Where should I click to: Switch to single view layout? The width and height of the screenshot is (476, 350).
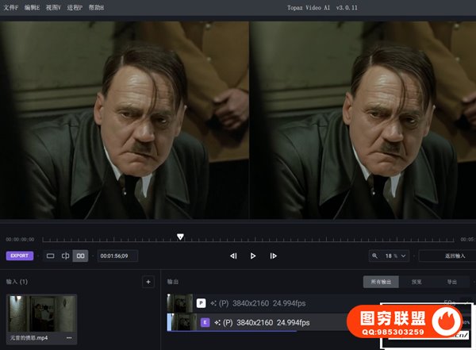51,256
